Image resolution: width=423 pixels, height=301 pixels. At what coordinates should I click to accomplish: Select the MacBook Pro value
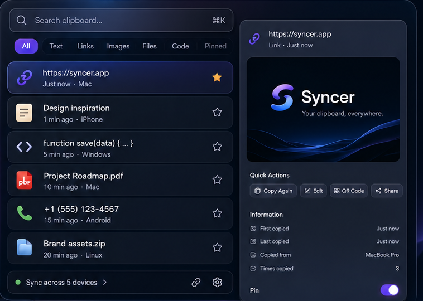[x=382, y=255]
